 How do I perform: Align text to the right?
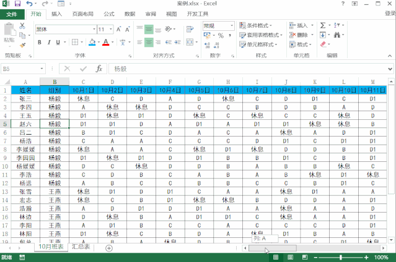(158, 42)
